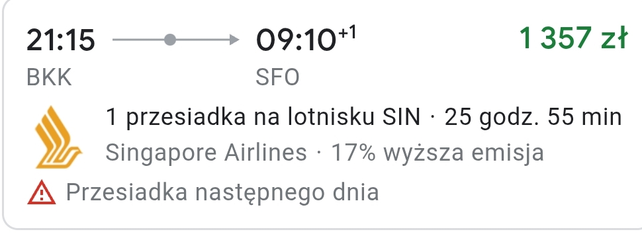
Task: Click the '25 godz. 55 min' duration
Action: click(x=533, y=118)
